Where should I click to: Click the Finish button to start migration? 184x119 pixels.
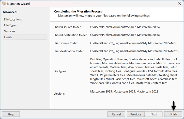pyautogui.click(x=173, y=114)
